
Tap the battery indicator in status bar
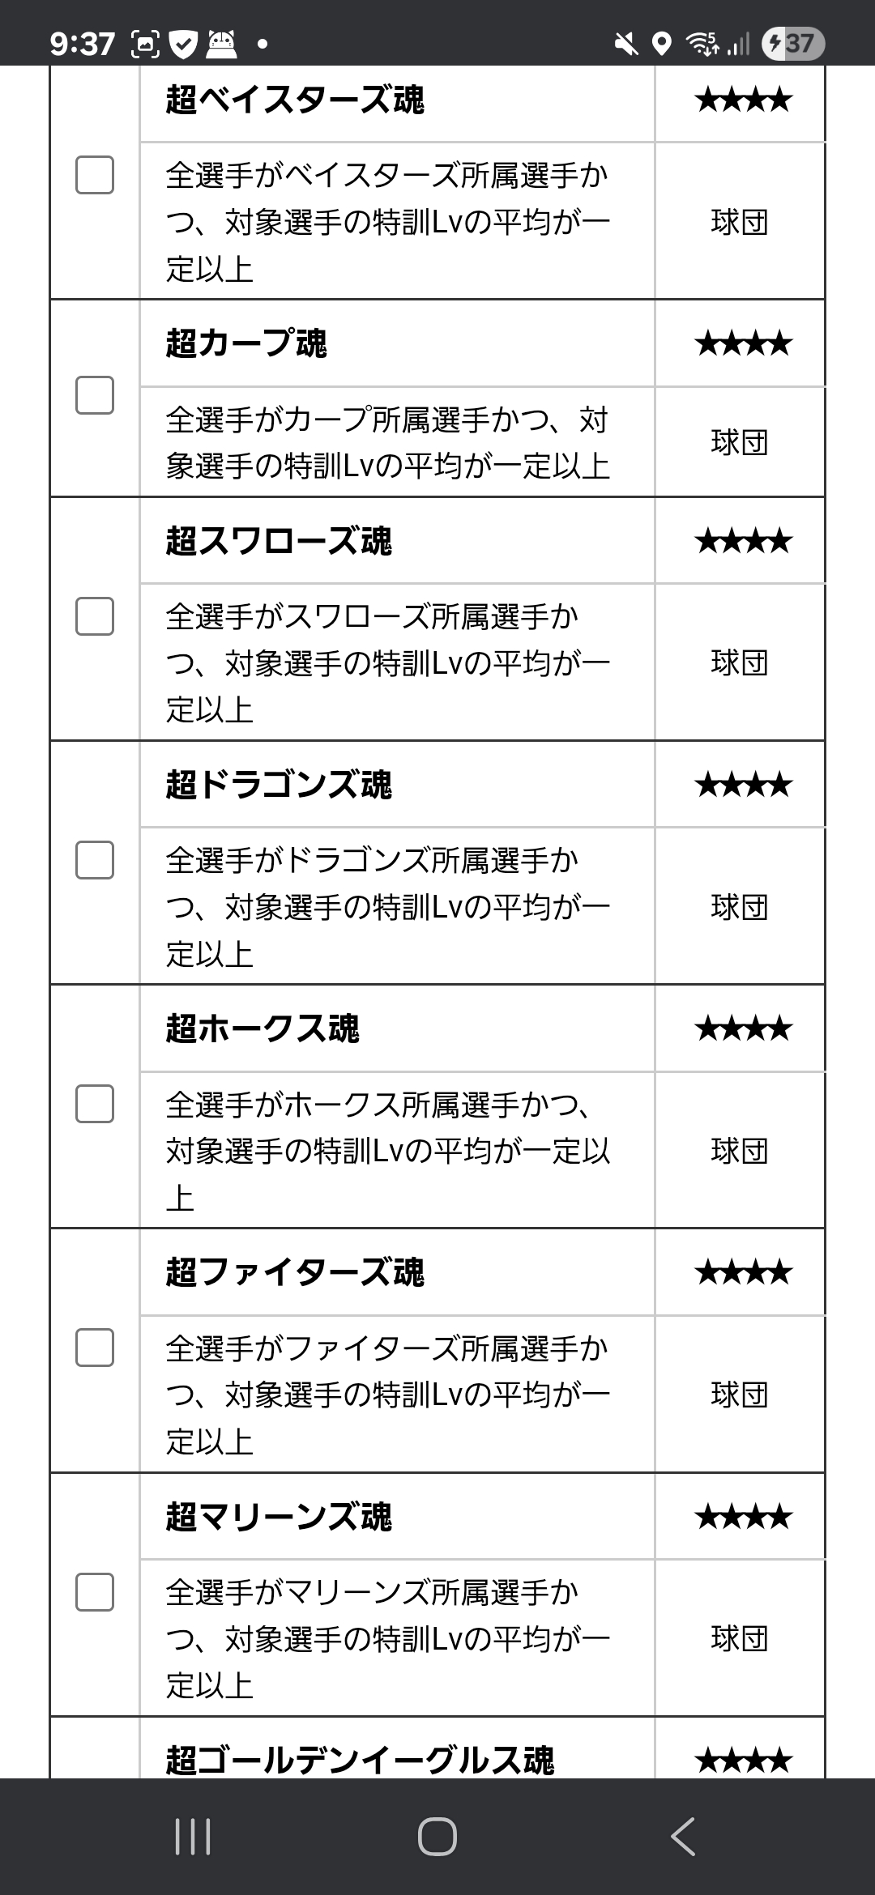pyautogui.click(x=793, y=43)
